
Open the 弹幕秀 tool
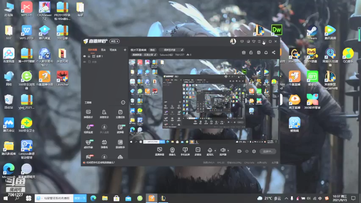click(104, 144)
